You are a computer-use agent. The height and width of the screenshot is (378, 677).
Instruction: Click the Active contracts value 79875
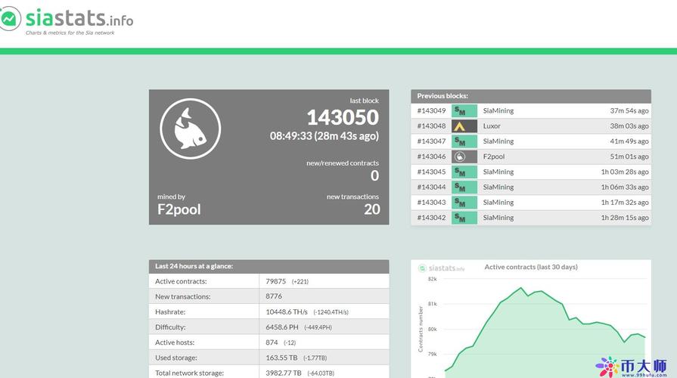(x=275, y=281)
